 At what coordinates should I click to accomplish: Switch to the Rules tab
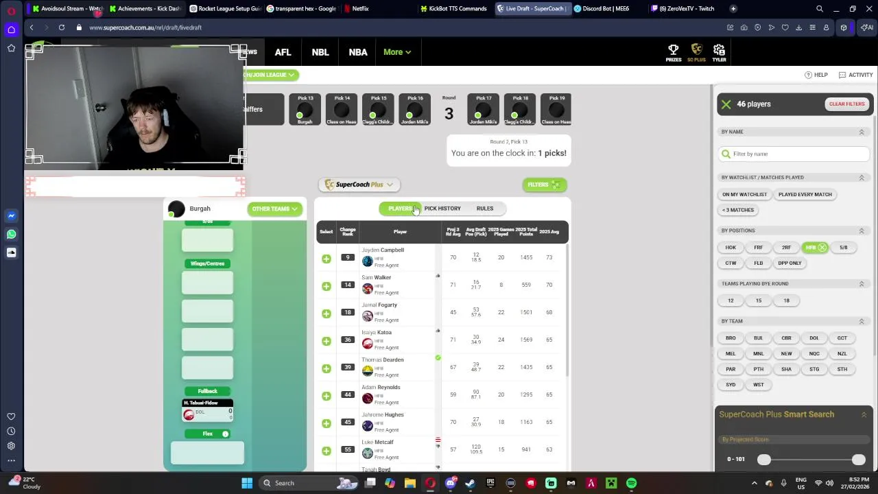[x=485, y=209]
